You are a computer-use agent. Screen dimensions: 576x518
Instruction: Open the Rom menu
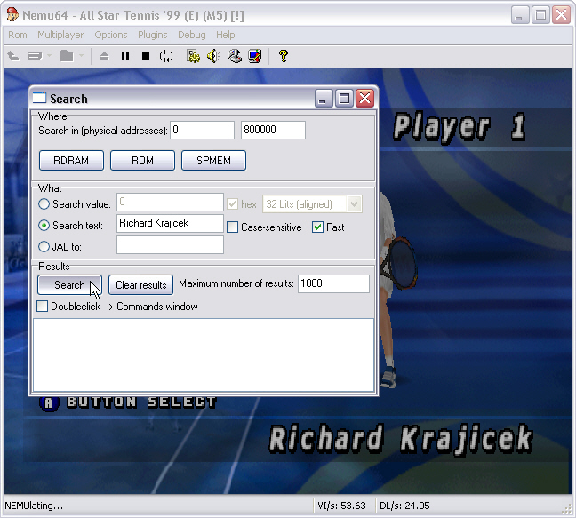pos(18,35)
